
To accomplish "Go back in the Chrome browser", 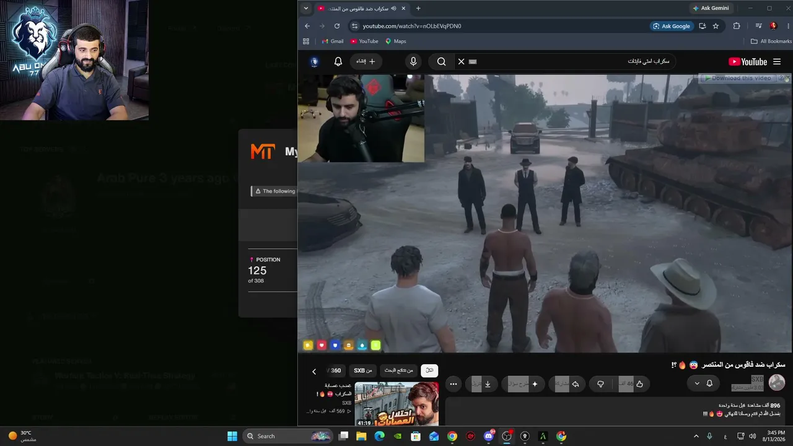I will [x=307, y=26].
